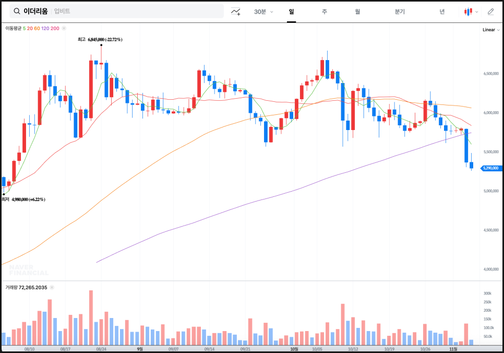
Task: Open the pencil drawing tool
Action: pos(490,11)
